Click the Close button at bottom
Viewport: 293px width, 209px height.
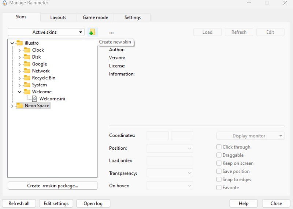coord(276,204)
